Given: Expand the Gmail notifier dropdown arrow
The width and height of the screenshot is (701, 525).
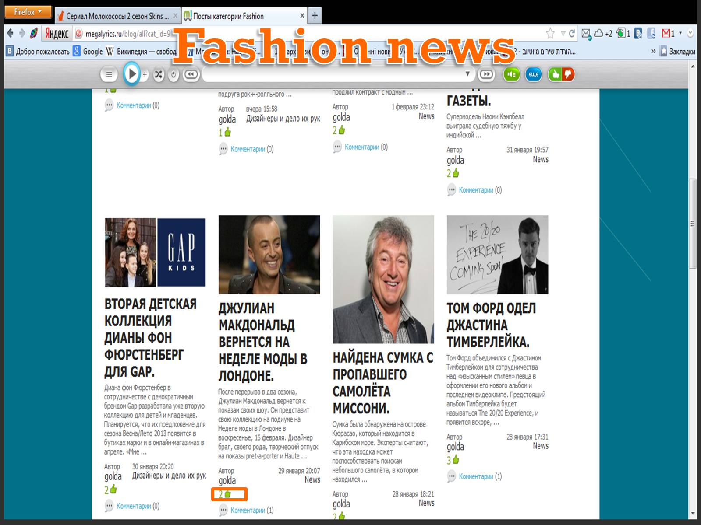Looking at the screenshot, I should point(680,33).
